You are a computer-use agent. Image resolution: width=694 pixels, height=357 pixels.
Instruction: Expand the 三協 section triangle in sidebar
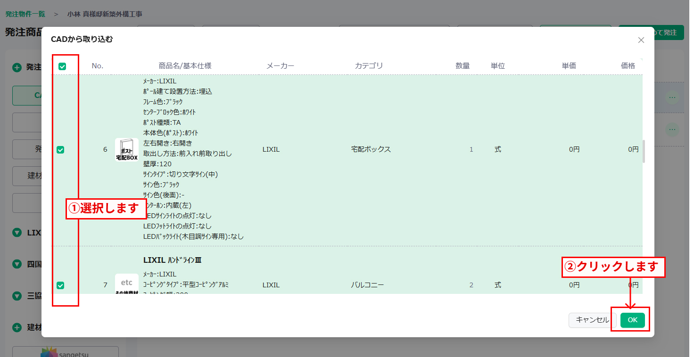(17, 296)
